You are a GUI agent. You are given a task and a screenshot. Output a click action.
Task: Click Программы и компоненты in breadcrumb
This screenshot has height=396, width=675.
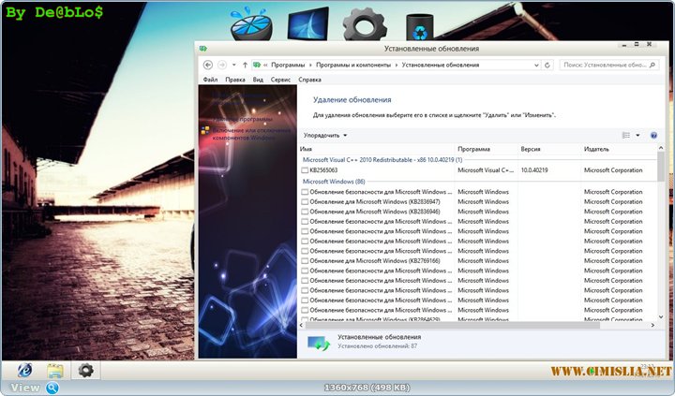coord(356,65)
